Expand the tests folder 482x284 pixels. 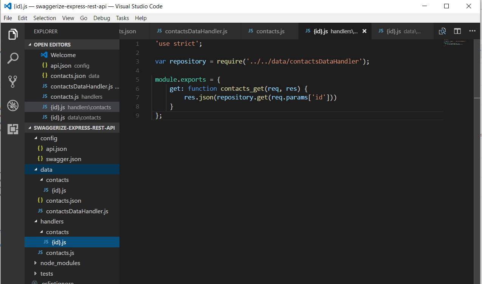(x=36, y=273)
